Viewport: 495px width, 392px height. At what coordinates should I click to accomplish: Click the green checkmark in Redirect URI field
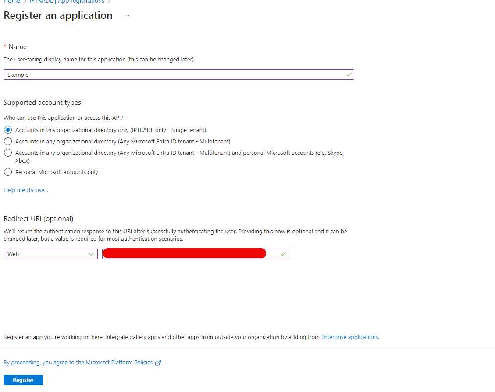click(283, 254)
